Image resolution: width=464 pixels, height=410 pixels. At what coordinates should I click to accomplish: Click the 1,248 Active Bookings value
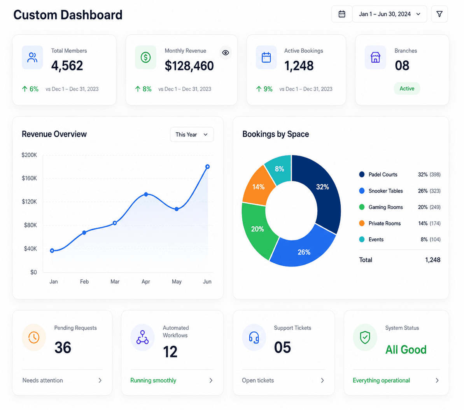click(x=299, y=66)
